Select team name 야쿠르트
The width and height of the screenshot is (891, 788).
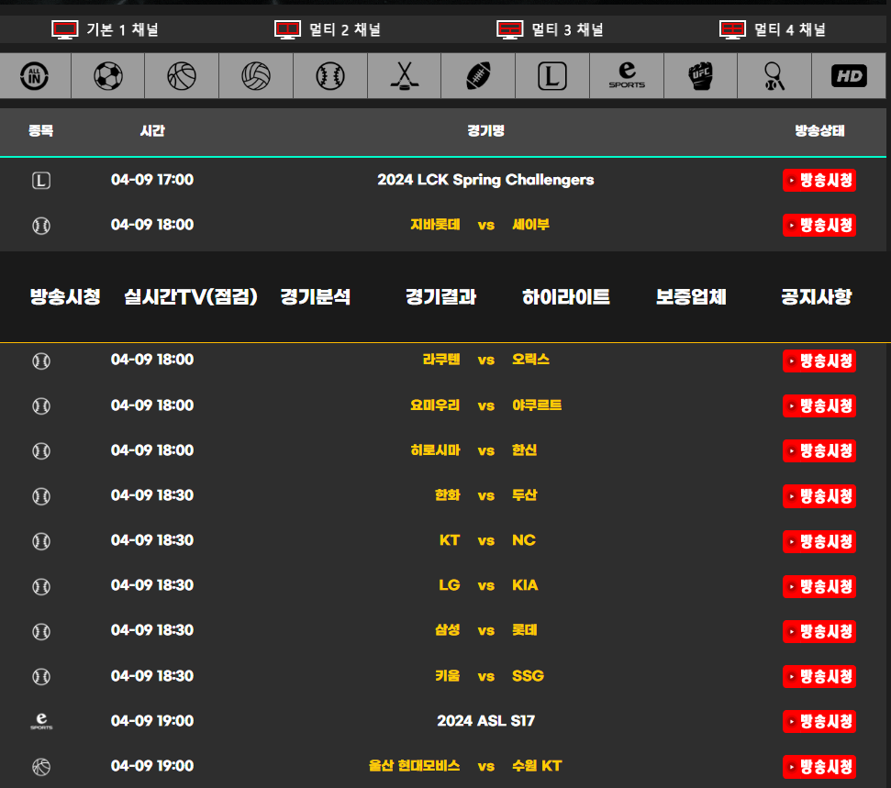pos(537,405)
